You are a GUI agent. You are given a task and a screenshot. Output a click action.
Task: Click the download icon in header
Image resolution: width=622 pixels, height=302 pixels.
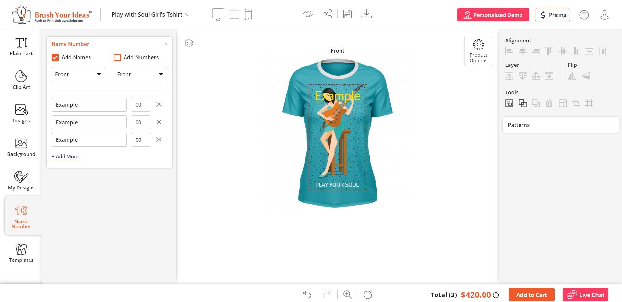(x=366, y=14)
